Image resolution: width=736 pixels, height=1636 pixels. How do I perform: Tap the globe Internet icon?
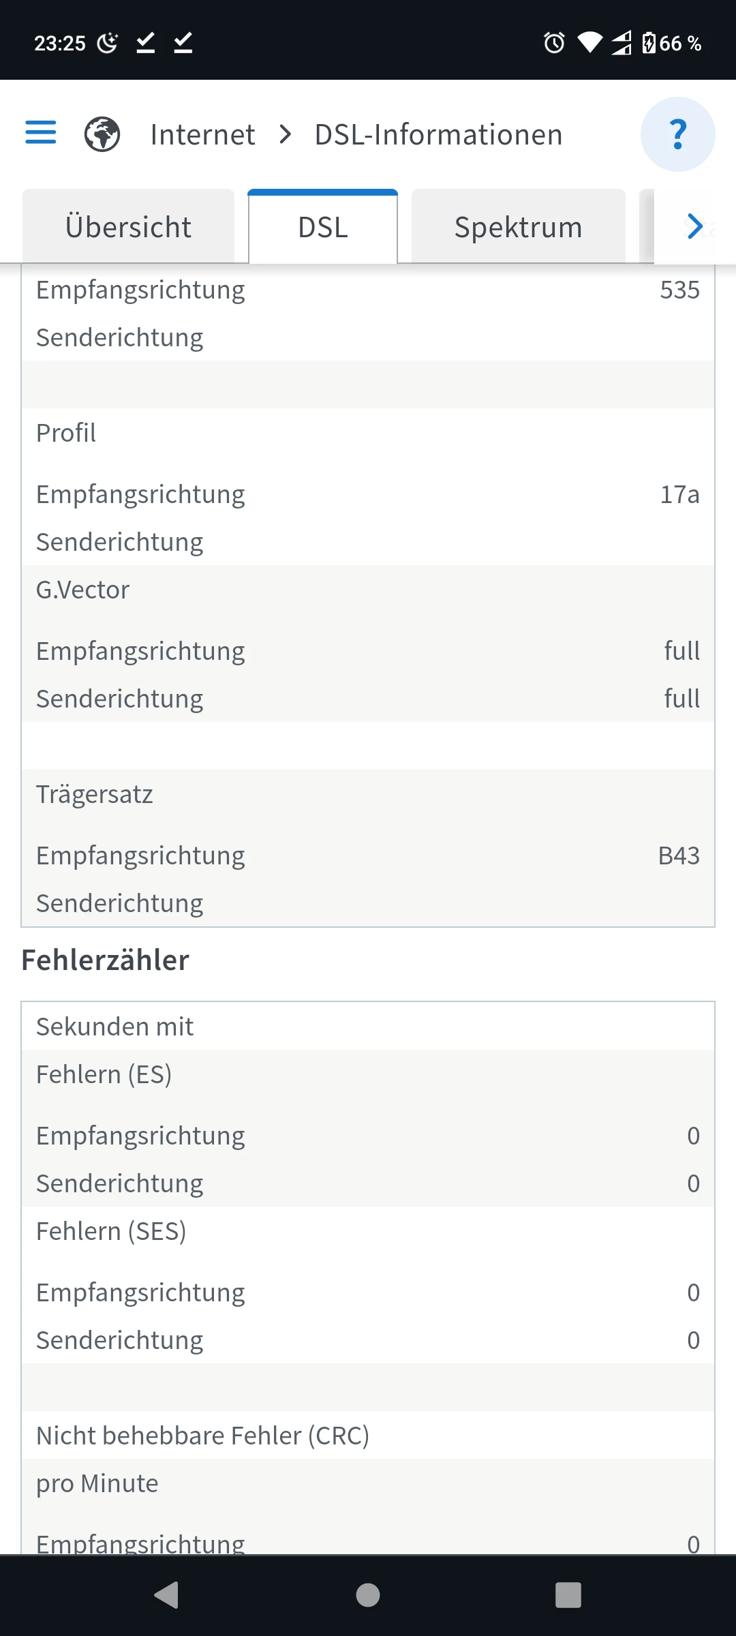click(x=102, y=134)
